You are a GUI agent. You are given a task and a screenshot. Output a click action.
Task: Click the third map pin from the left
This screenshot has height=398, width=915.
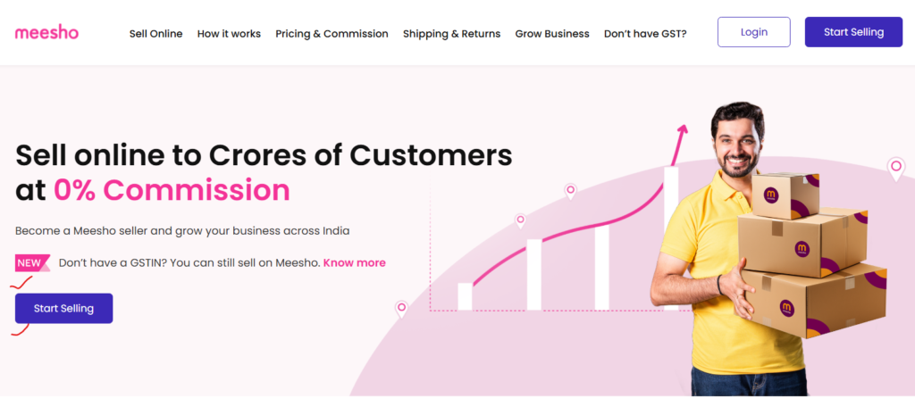[570, 190]
